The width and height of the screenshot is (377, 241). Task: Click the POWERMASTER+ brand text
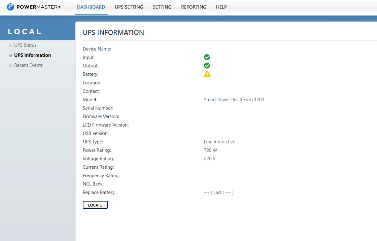(38, 7)
